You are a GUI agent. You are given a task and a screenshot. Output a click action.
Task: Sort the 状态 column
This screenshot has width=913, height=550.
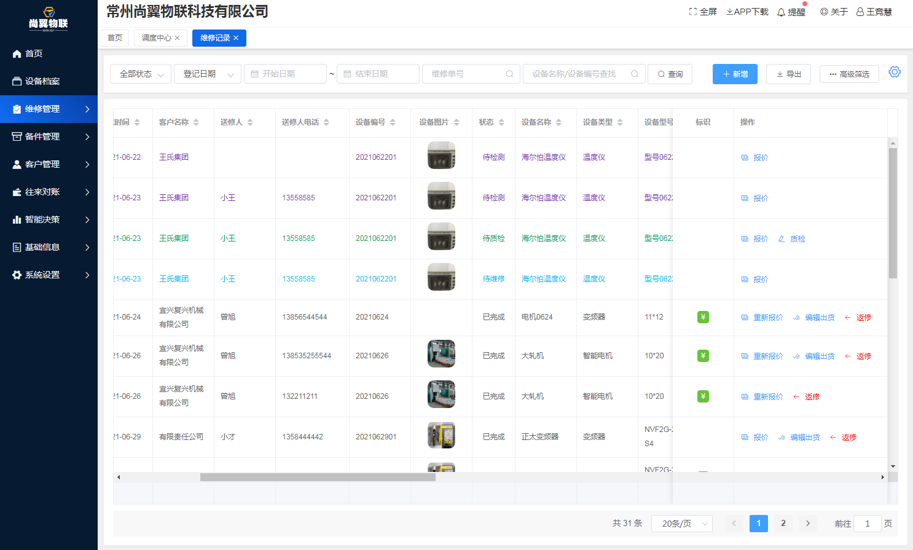[x=501, y=122]
